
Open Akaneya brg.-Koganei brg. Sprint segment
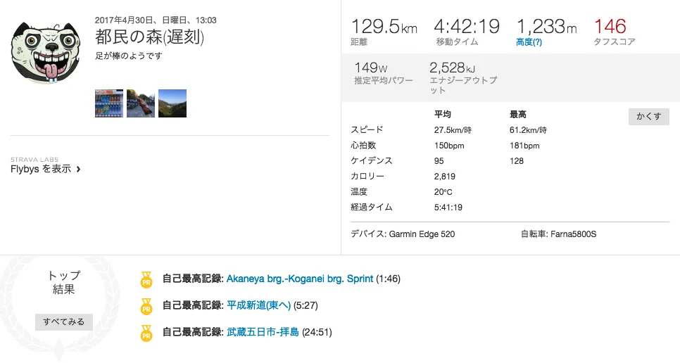(300, 279)
